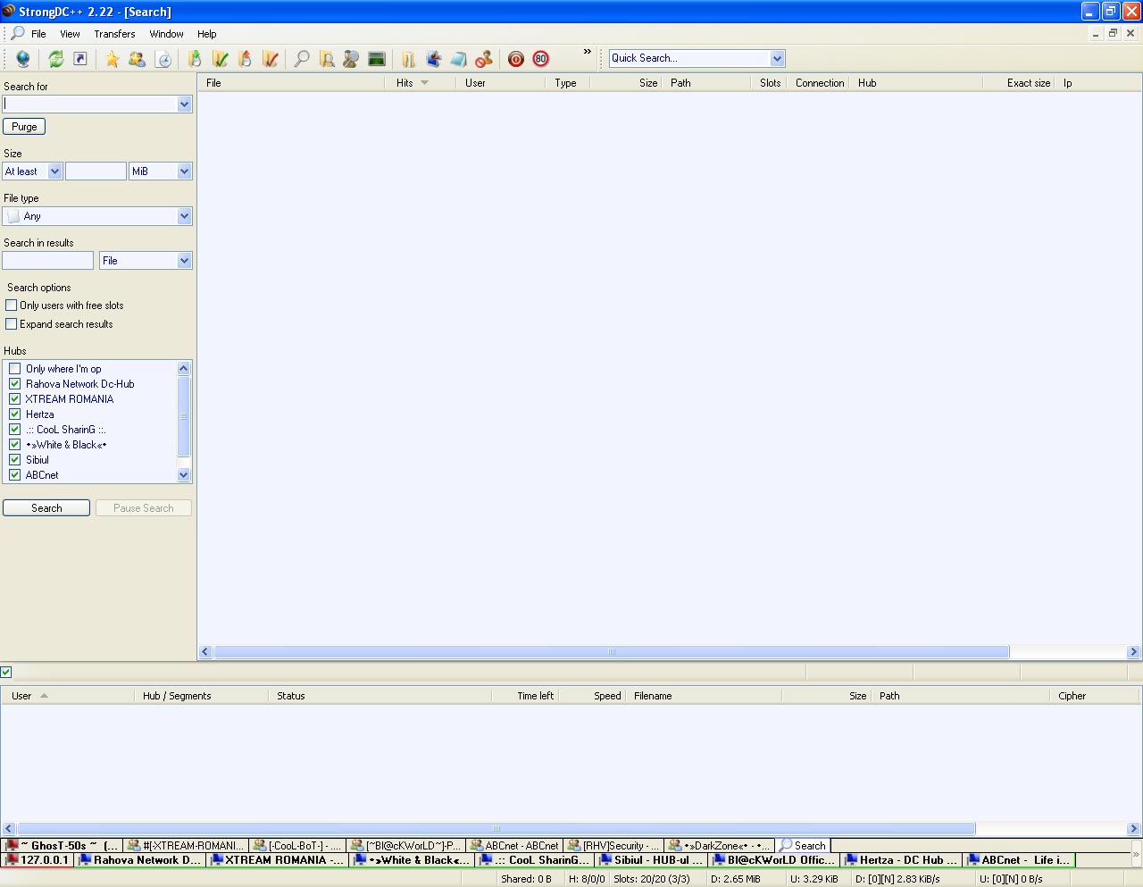
Task: Open the Transfers menu
Action: point(114,34)
